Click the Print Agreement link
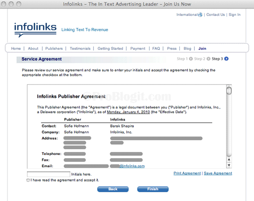 (x=187, y=173)
